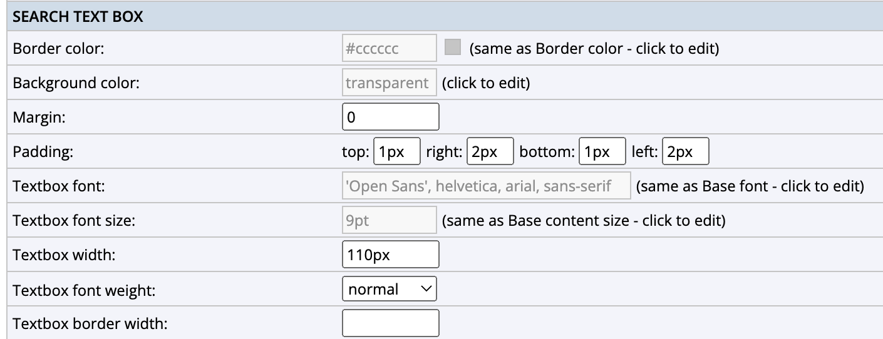Viewport: 883px width, 339px height.
Task: Click the Padding top input
Action: 396,151
